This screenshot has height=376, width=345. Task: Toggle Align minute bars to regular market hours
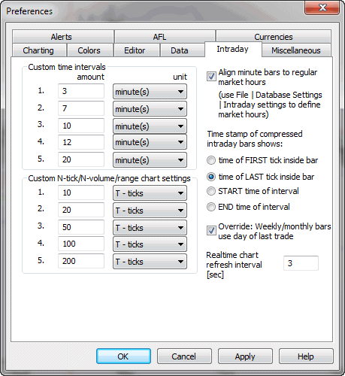coord(211,76)
